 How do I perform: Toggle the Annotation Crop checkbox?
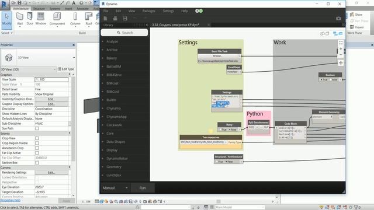tap(37, 148)
